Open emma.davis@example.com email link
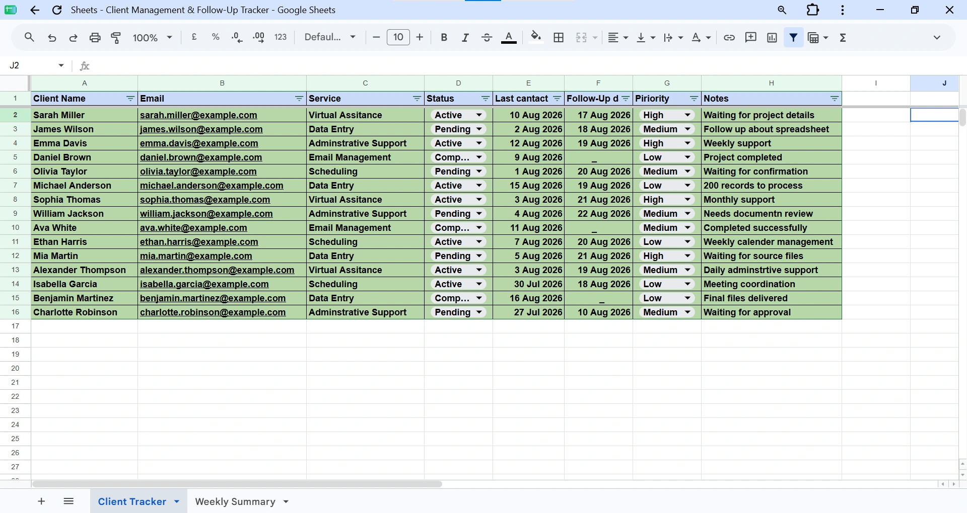This screenshot has height=513, width=967. click(x=199, y=143)
